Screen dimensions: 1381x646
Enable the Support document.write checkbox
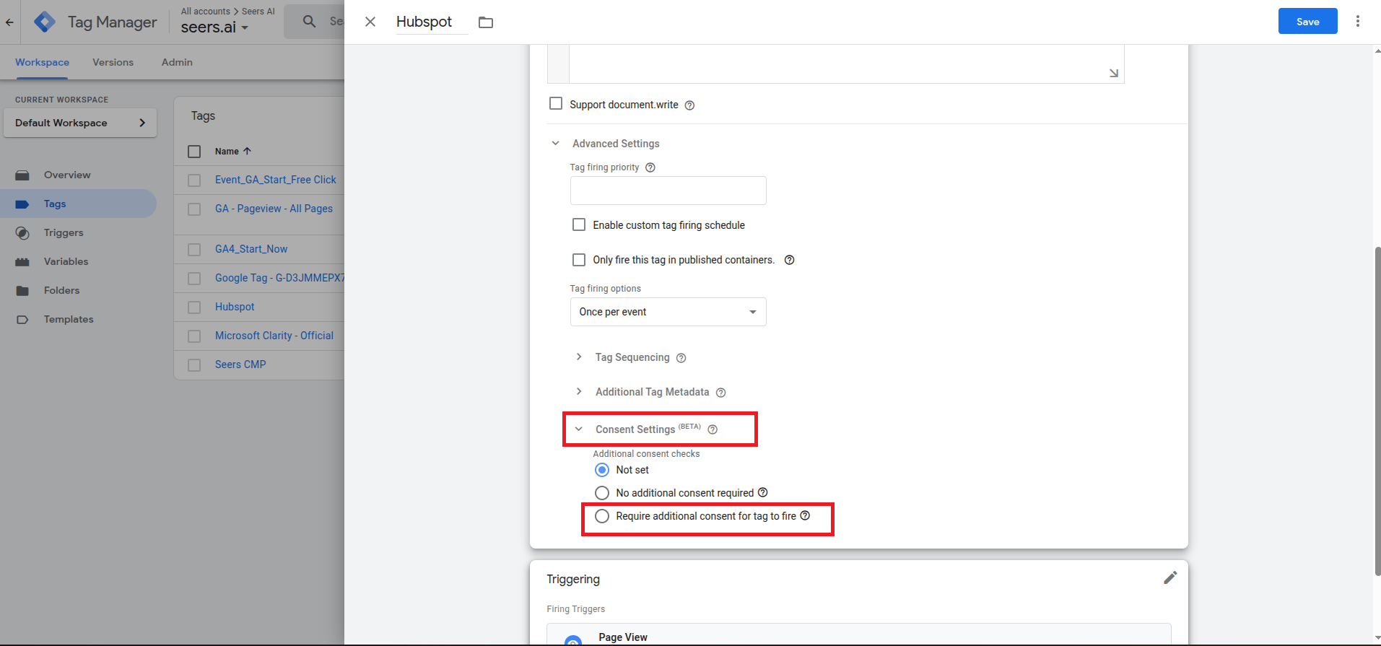pos(556,104)
